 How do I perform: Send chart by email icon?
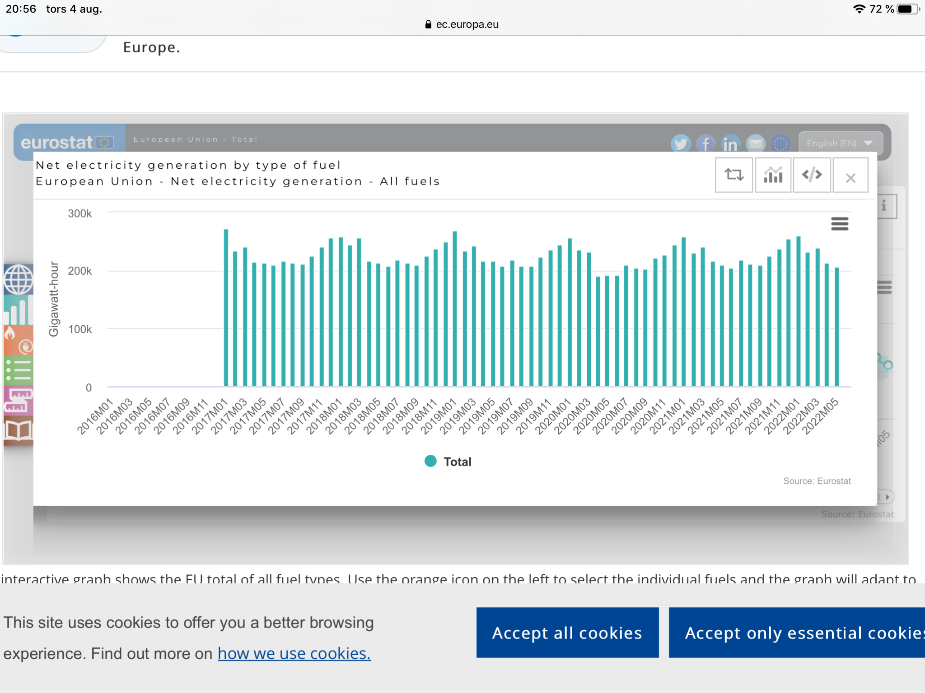pyautogui.click(x=756, y=144)
